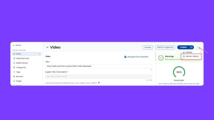Click the Manage Post Properties icon
Image resolution: width=214 pixels, height=120 pixels.
[x=125, y=57]
